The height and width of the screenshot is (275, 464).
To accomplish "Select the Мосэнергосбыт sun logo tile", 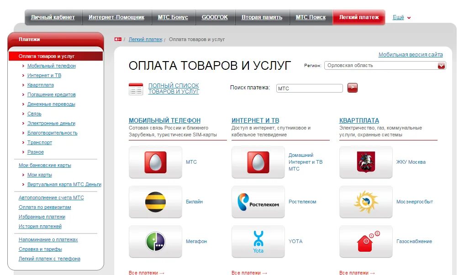I will point(366,202).
